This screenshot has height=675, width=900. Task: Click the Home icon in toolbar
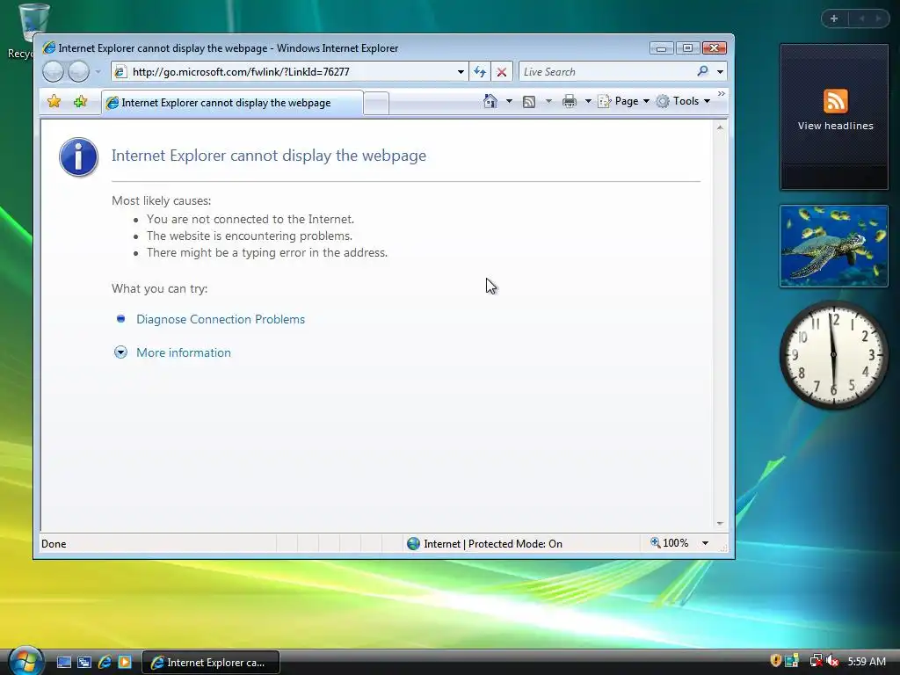tap(490, 101)
